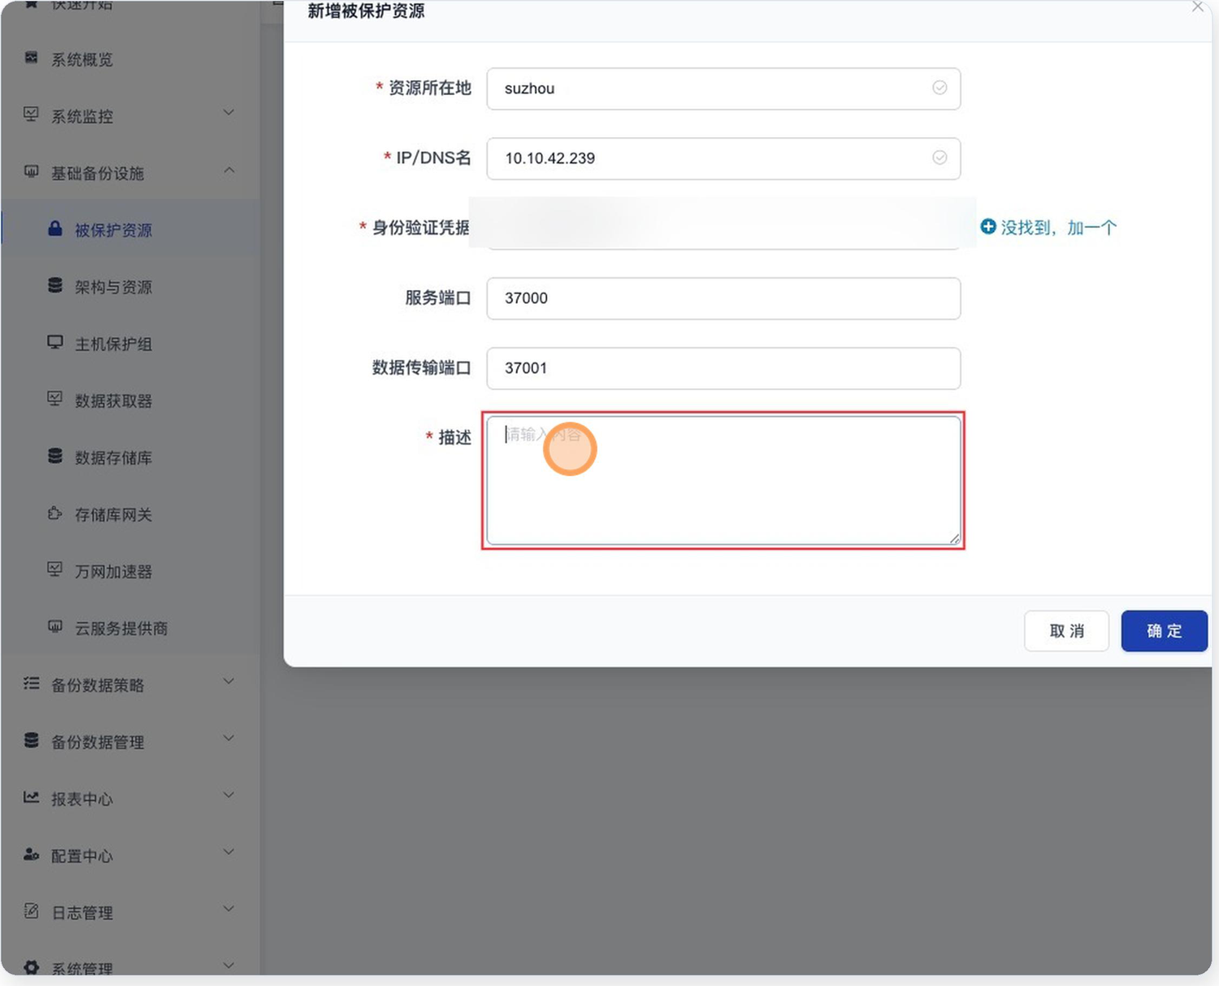Screen dimensions: 1219x986
Task: Click the database icon beside 架构与资源
Action: click(x=54, y=285)
